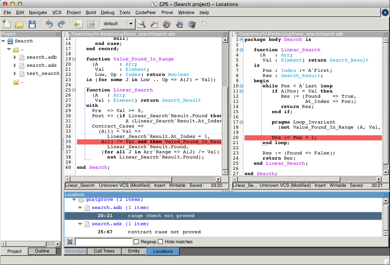Collapse the Search project tree node

[3, 41]
